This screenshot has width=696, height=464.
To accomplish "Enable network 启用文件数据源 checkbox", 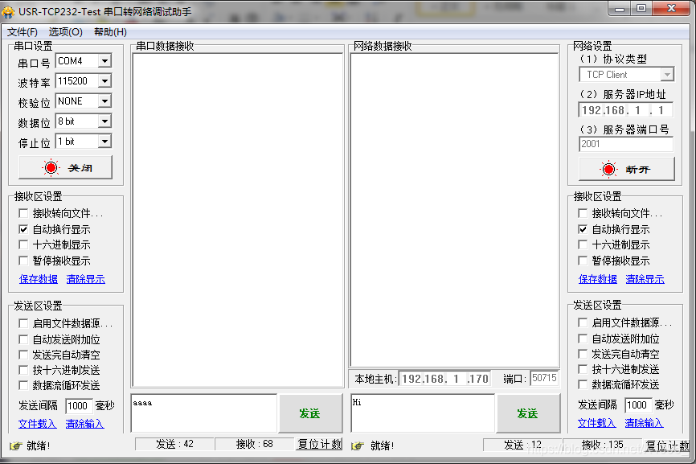I will click(583, 322).
